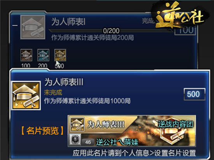This screenshot has width=214, height=160.
Task: Click the small gold badge in name card preview
Action: pyautogui.click(x=77, y=124)
